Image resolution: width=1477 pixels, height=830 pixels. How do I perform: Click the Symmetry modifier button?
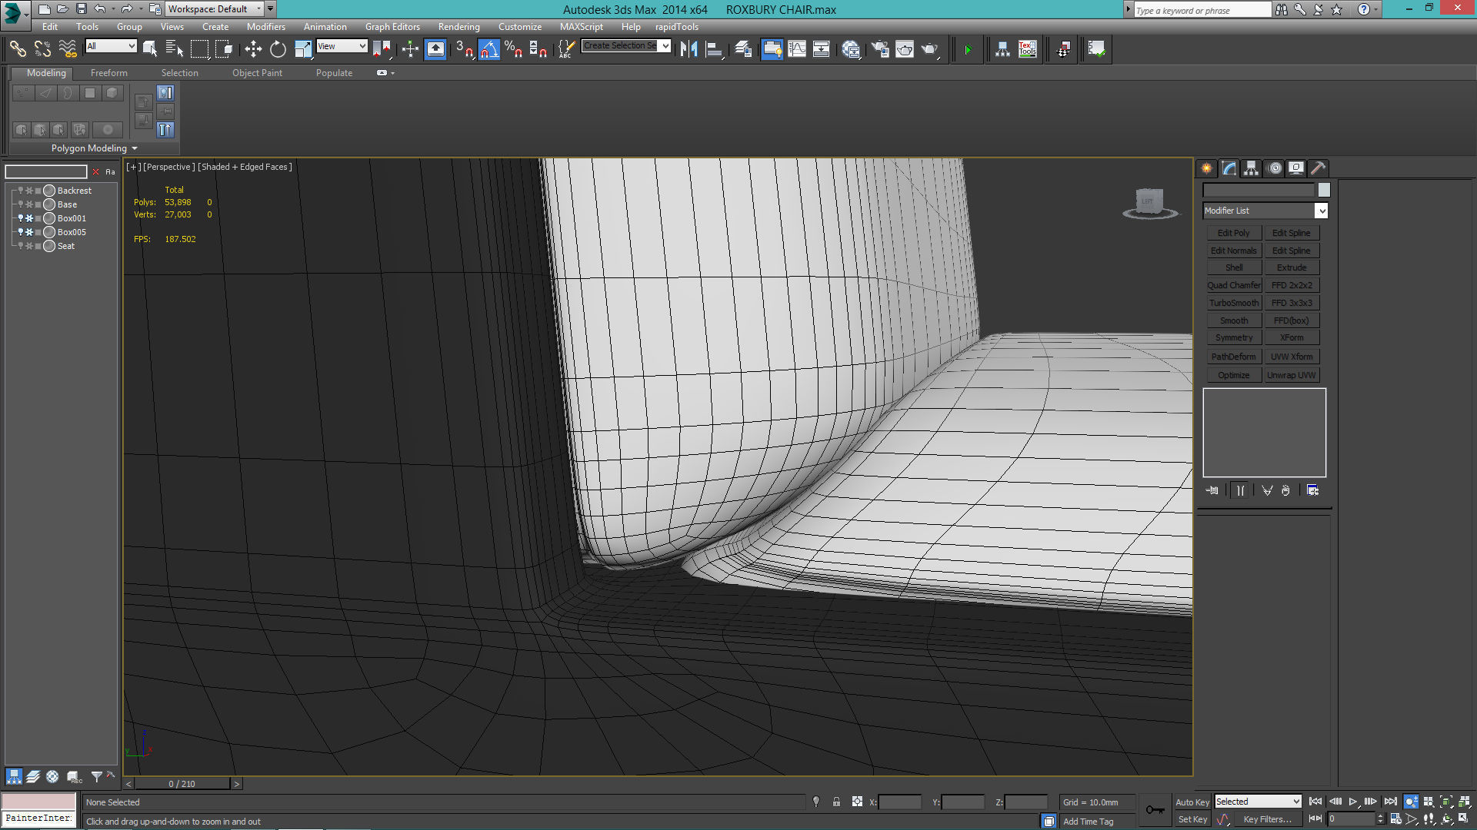(x=1233, y=338)
